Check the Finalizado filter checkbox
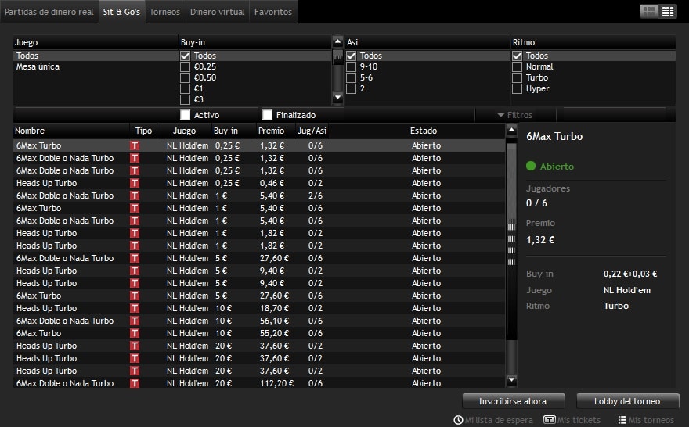The width and height of the screenshot is (689, 427). 267,114
